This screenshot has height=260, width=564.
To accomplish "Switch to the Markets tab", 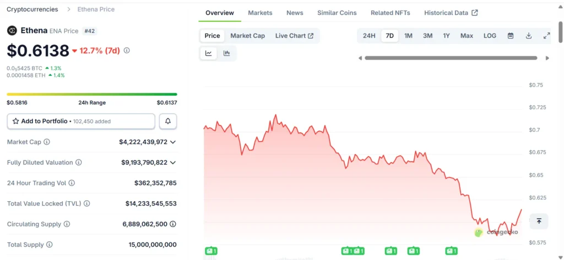I will [x=260, y=13].
